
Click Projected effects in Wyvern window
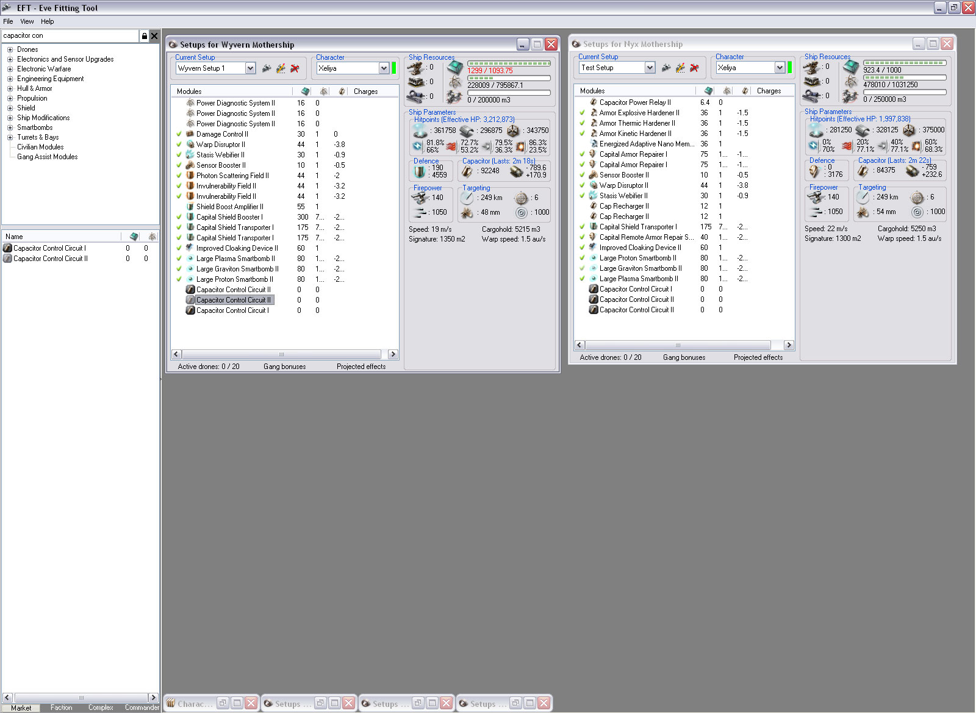(361, 367)
